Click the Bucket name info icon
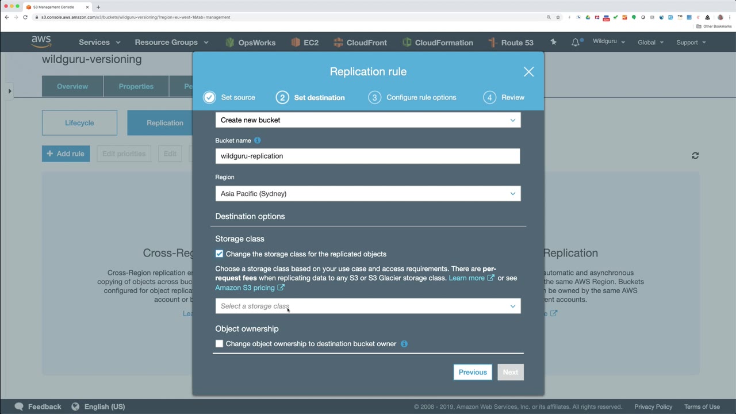Image resolution: width=736 pixels, height=414 pixels. (x=258, y=140)
